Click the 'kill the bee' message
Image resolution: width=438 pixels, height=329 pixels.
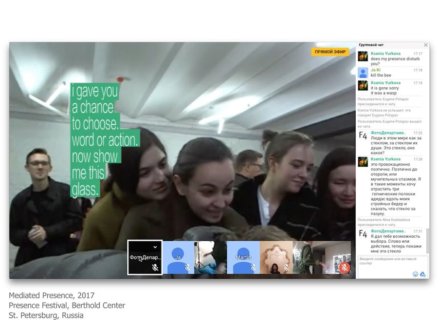coord(381,75)
